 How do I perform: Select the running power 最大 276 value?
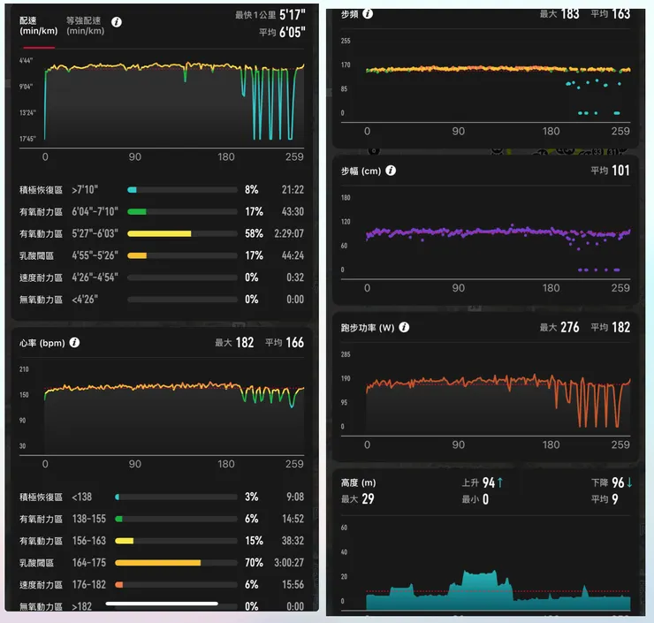(559, 327)
